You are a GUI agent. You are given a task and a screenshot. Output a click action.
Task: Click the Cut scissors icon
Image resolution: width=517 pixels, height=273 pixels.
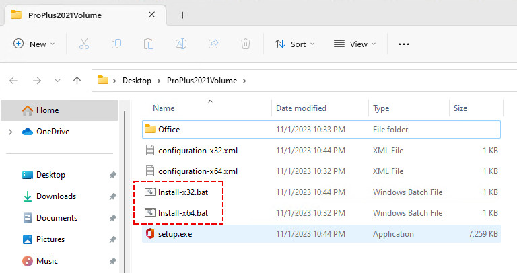(x=83, y=44)
